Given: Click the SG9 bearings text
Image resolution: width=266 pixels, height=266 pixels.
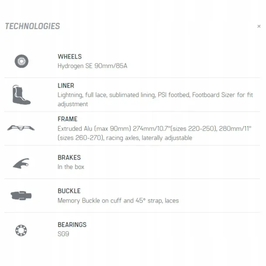Looking at the screenshot, I should (63, 234).
